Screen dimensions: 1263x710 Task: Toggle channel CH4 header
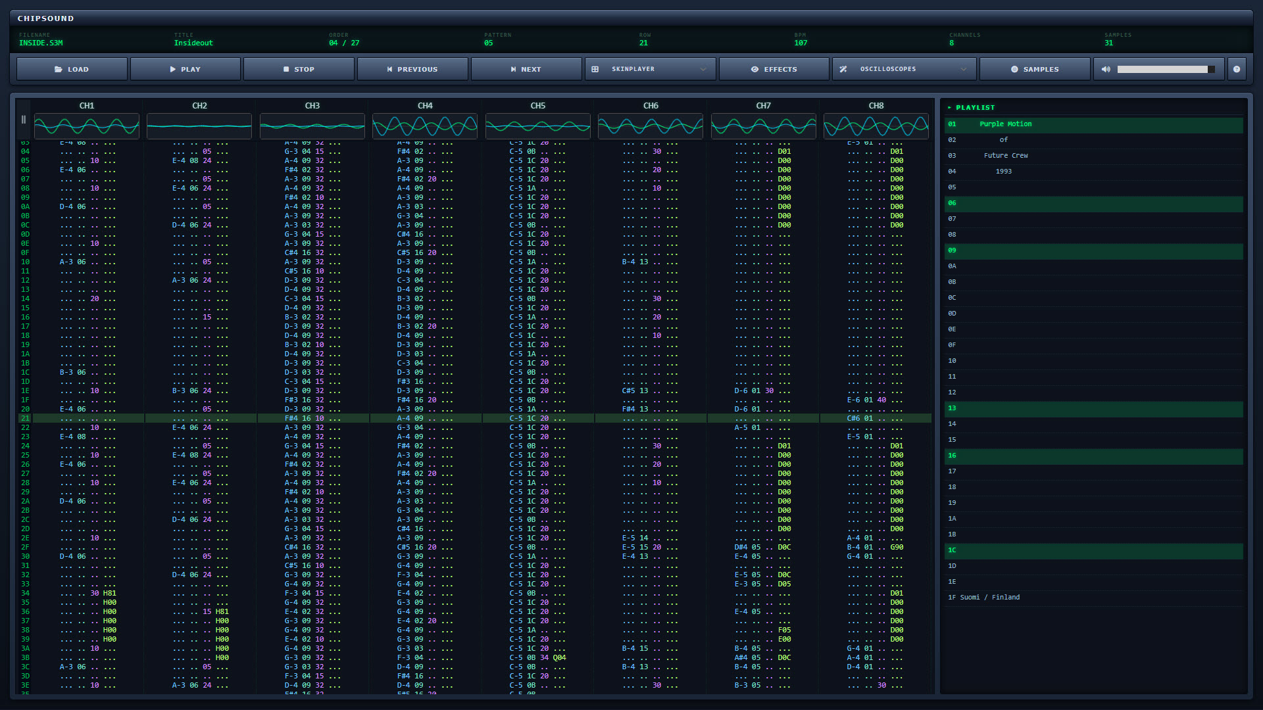point(425,105)
